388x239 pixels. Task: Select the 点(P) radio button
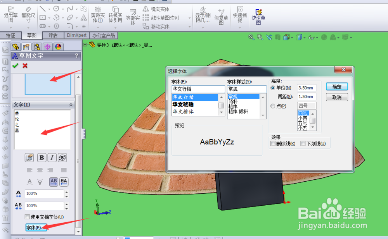[273, 105]
